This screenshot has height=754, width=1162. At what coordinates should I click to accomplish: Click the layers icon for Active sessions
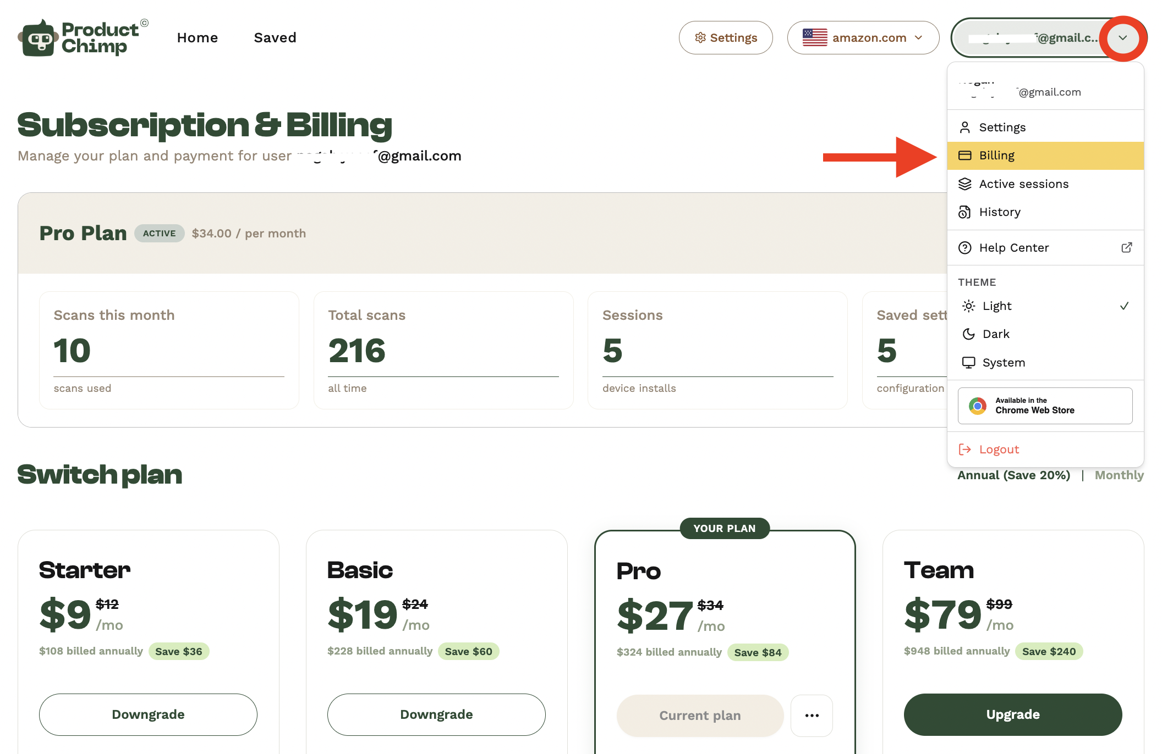tap(964, 184)
